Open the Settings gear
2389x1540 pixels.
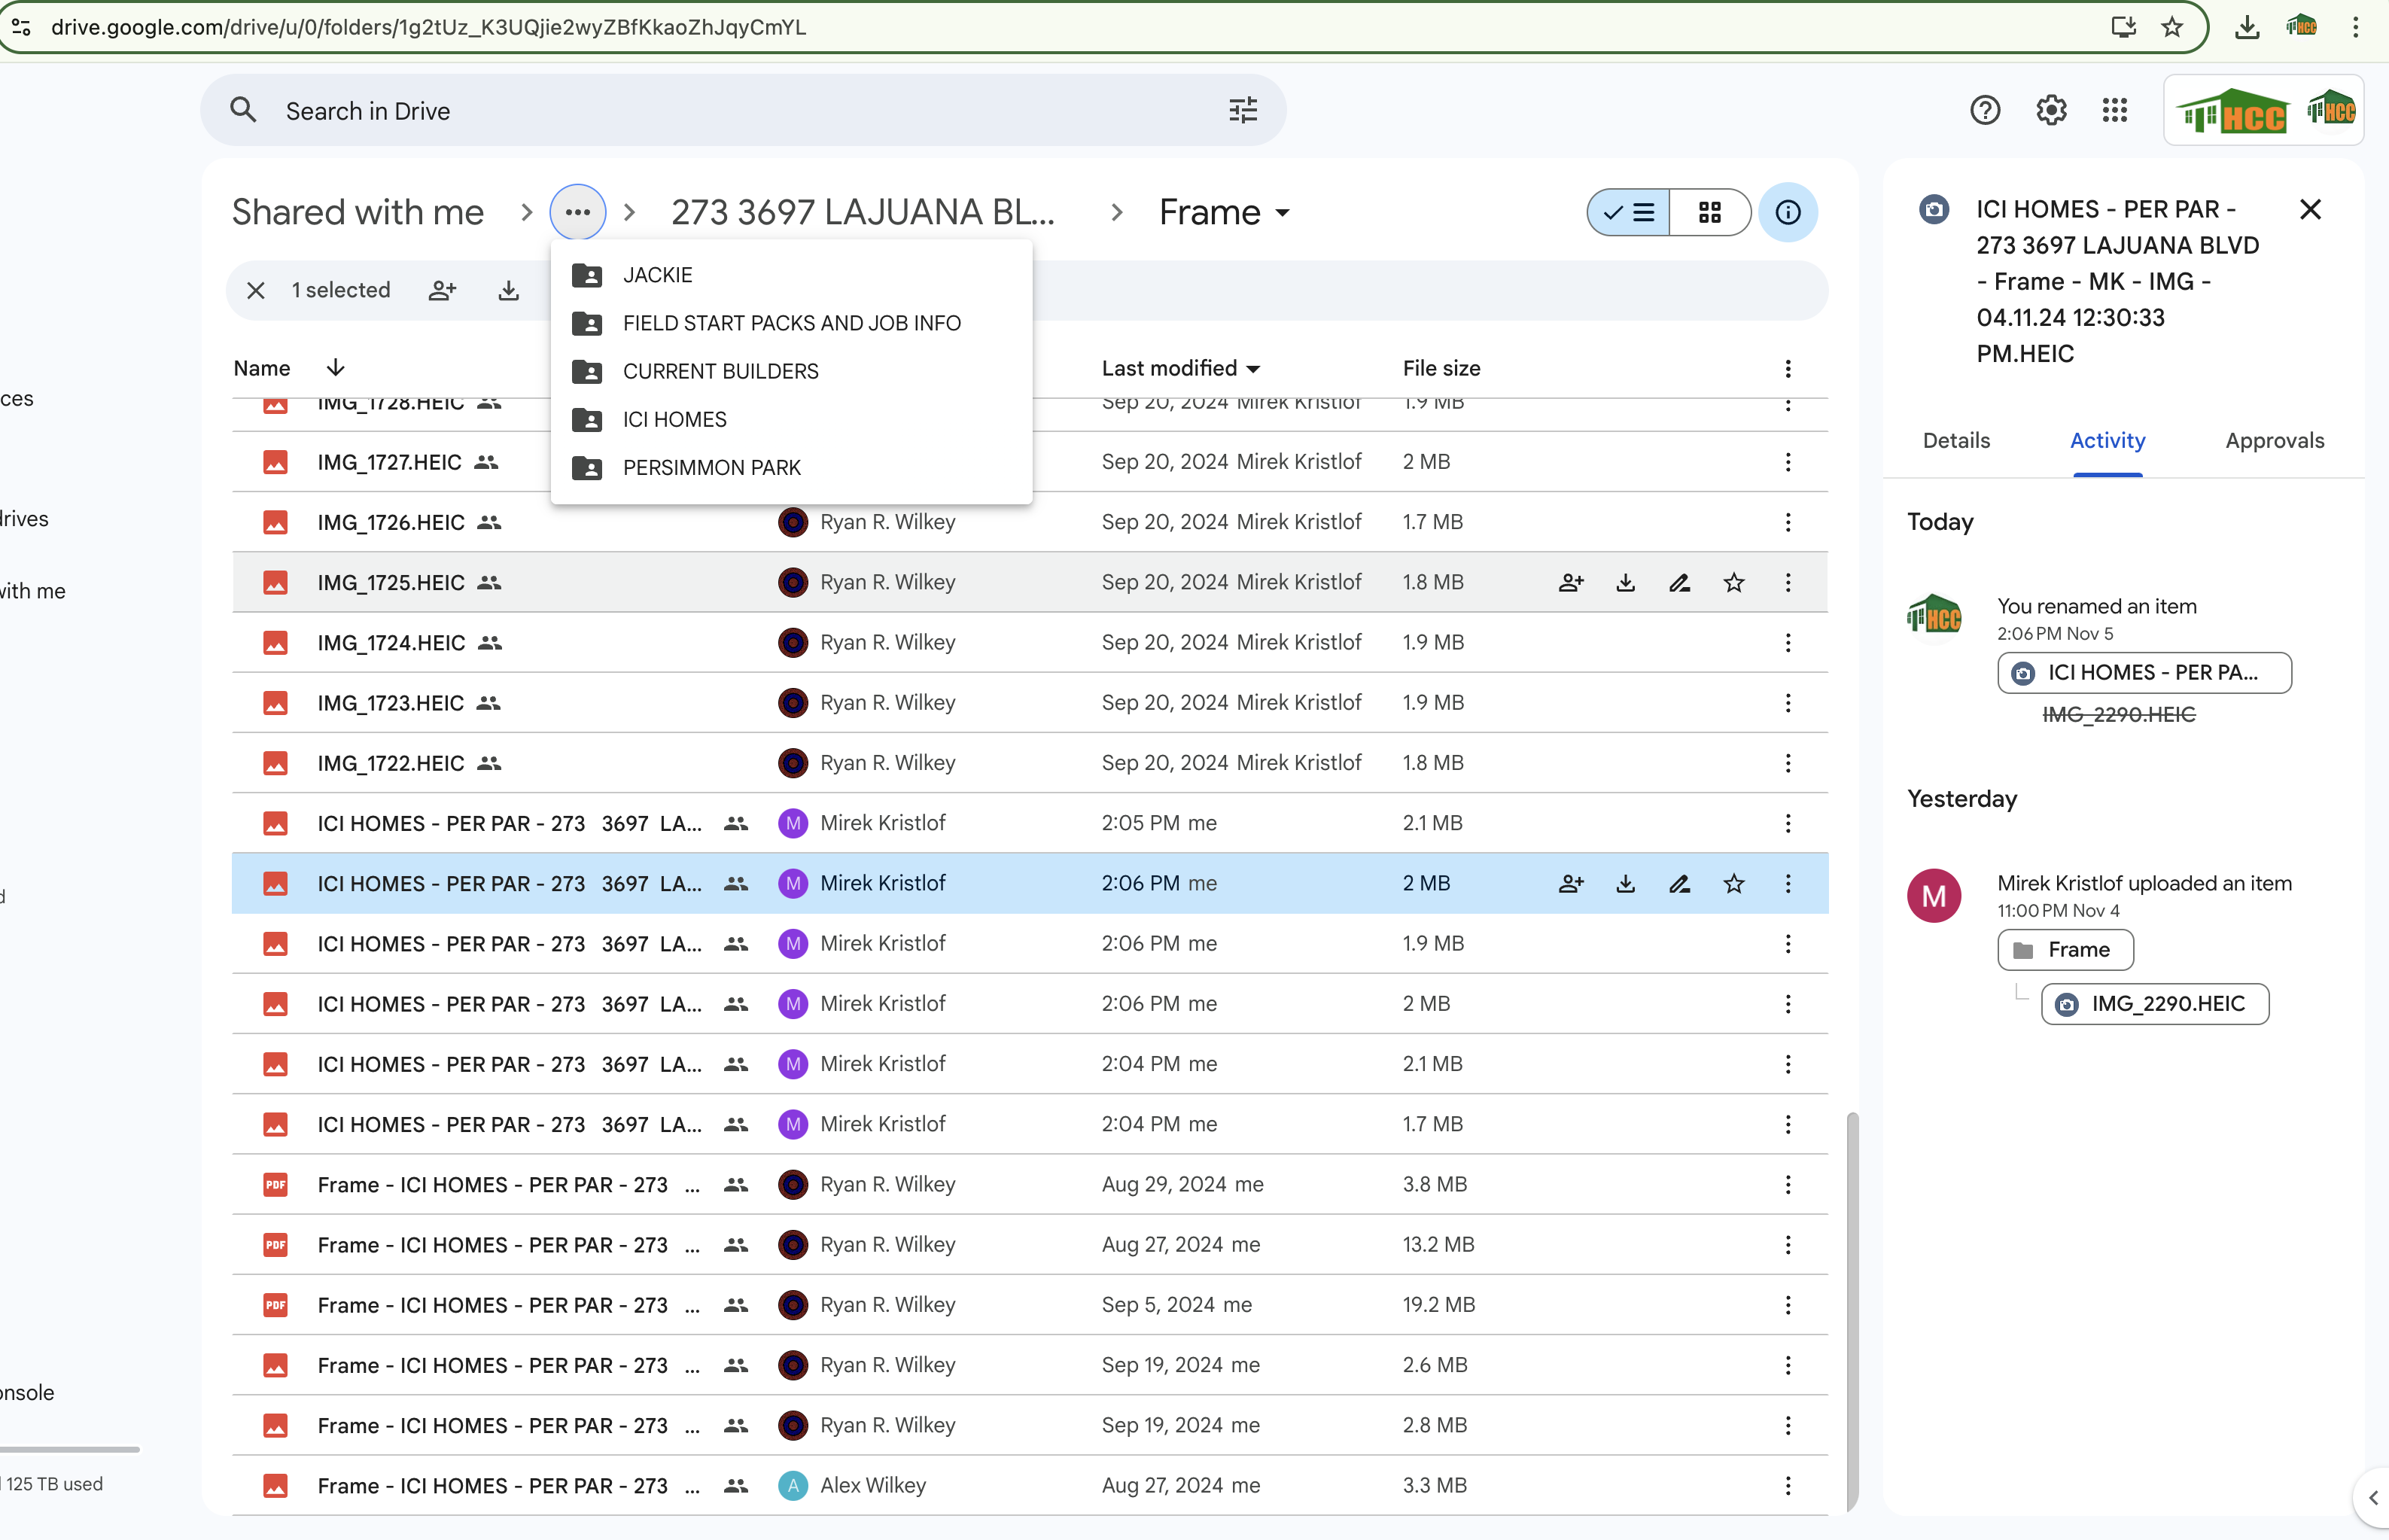[2051, 110]
